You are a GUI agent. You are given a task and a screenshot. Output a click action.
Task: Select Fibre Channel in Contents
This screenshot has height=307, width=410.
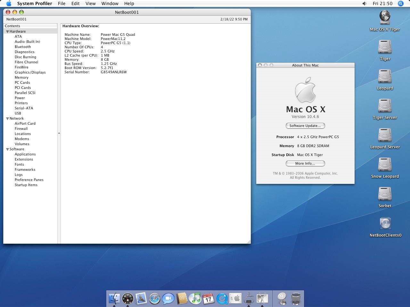coord(26,62)
